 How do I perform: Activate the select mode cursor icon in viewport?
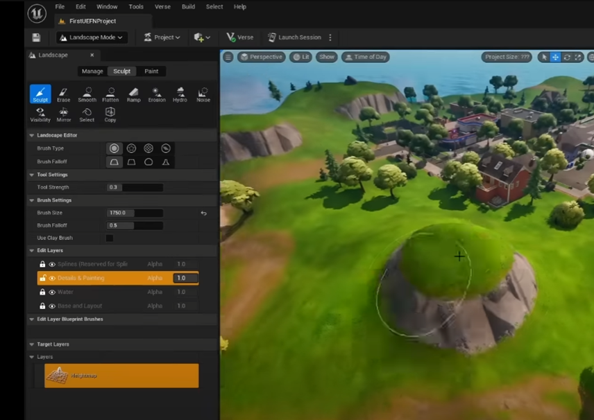(x=544, y=57)
